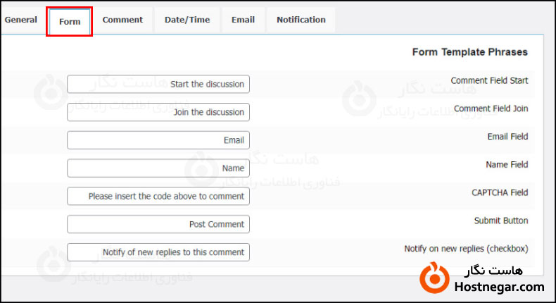Screen dimensions: 556x303
Task: Click the 'Notify of new replies' input field
Action: (x=158, y=252)
